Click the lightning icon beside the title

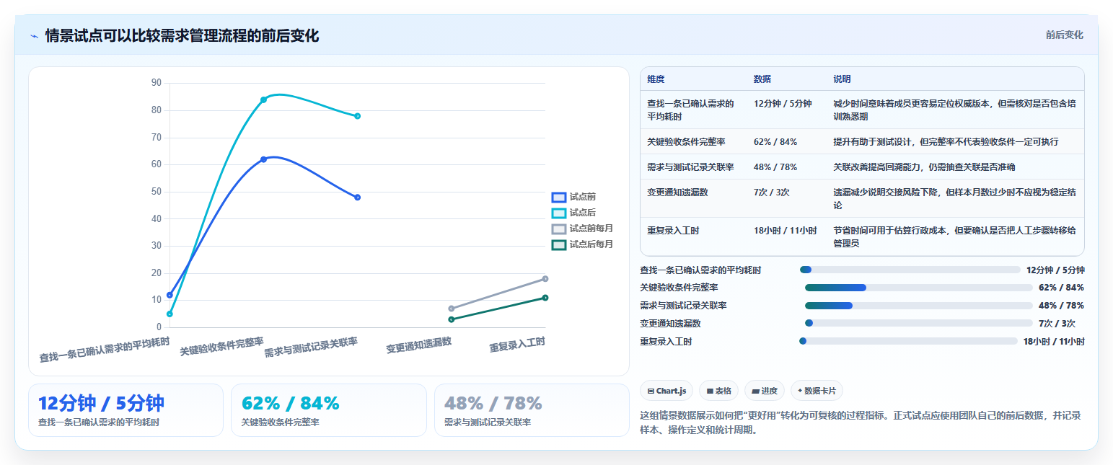34,36
